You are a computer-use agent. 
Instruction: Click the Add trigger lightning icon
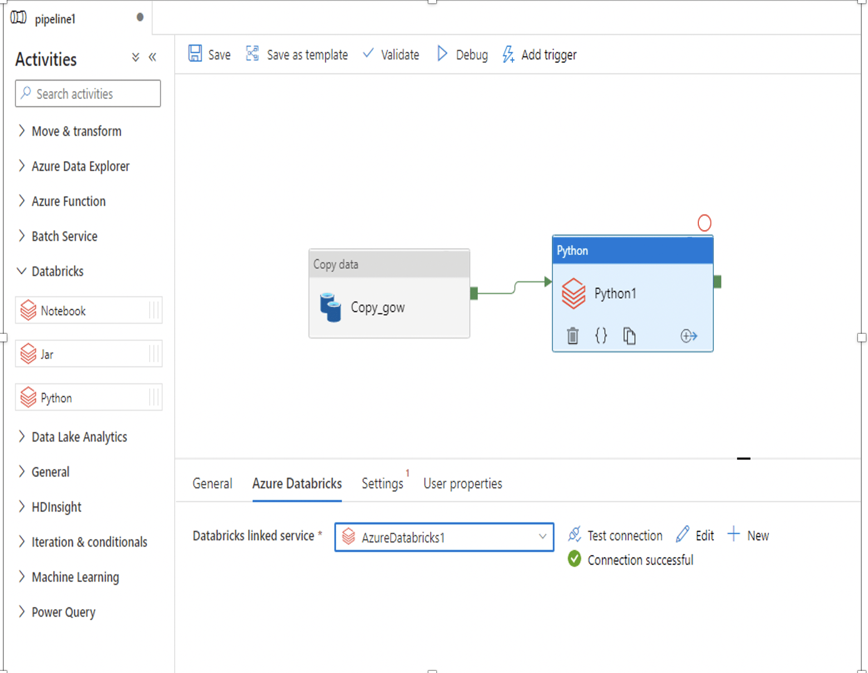coord(508,54)
